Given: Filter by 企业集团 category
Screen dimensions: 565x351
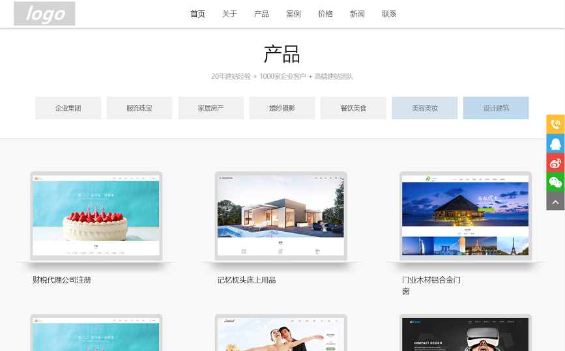Looking at the screenshot, I should point(68,108).
